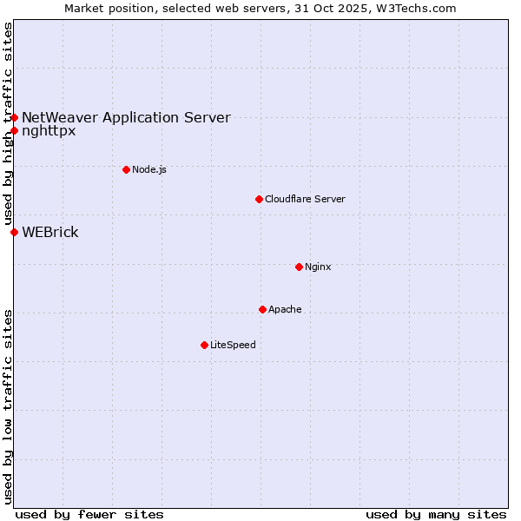Click the Cloudflare Server text label
The width and height of the screenshot is (521, 521).
[305, 199]
